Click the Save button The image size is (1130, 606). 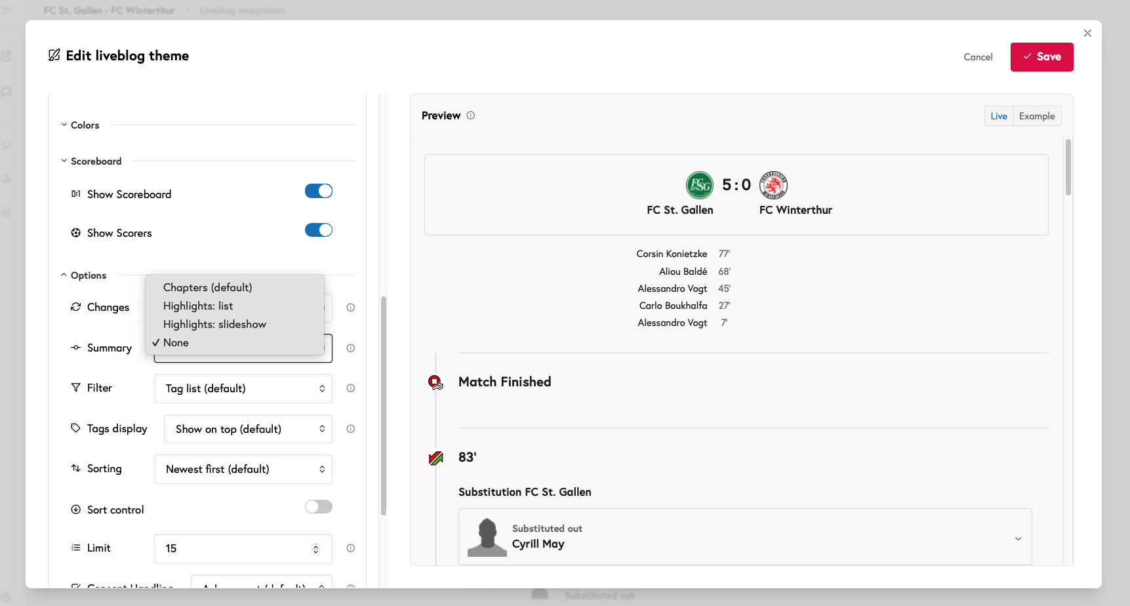click(x=1041, y=57)
